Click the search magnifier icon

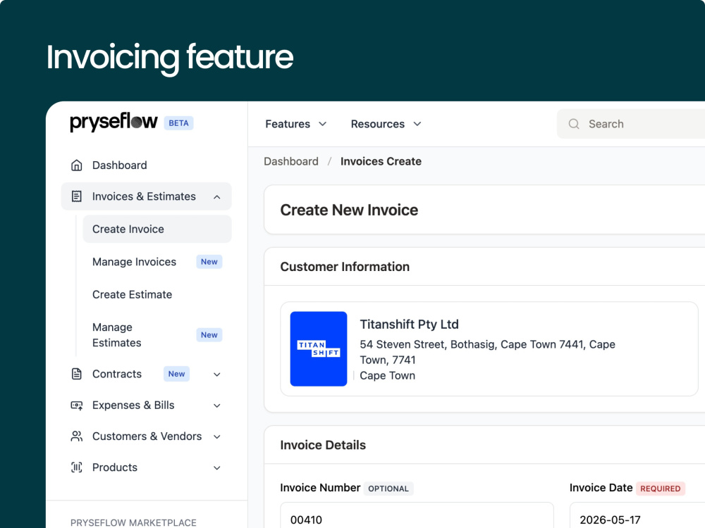tap(574, 124)
